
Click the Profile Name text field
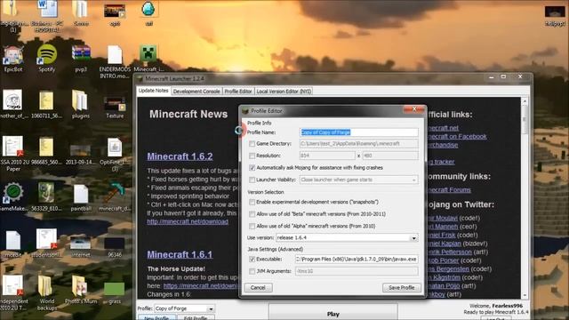pyautogui.click(x=359, y=132)
